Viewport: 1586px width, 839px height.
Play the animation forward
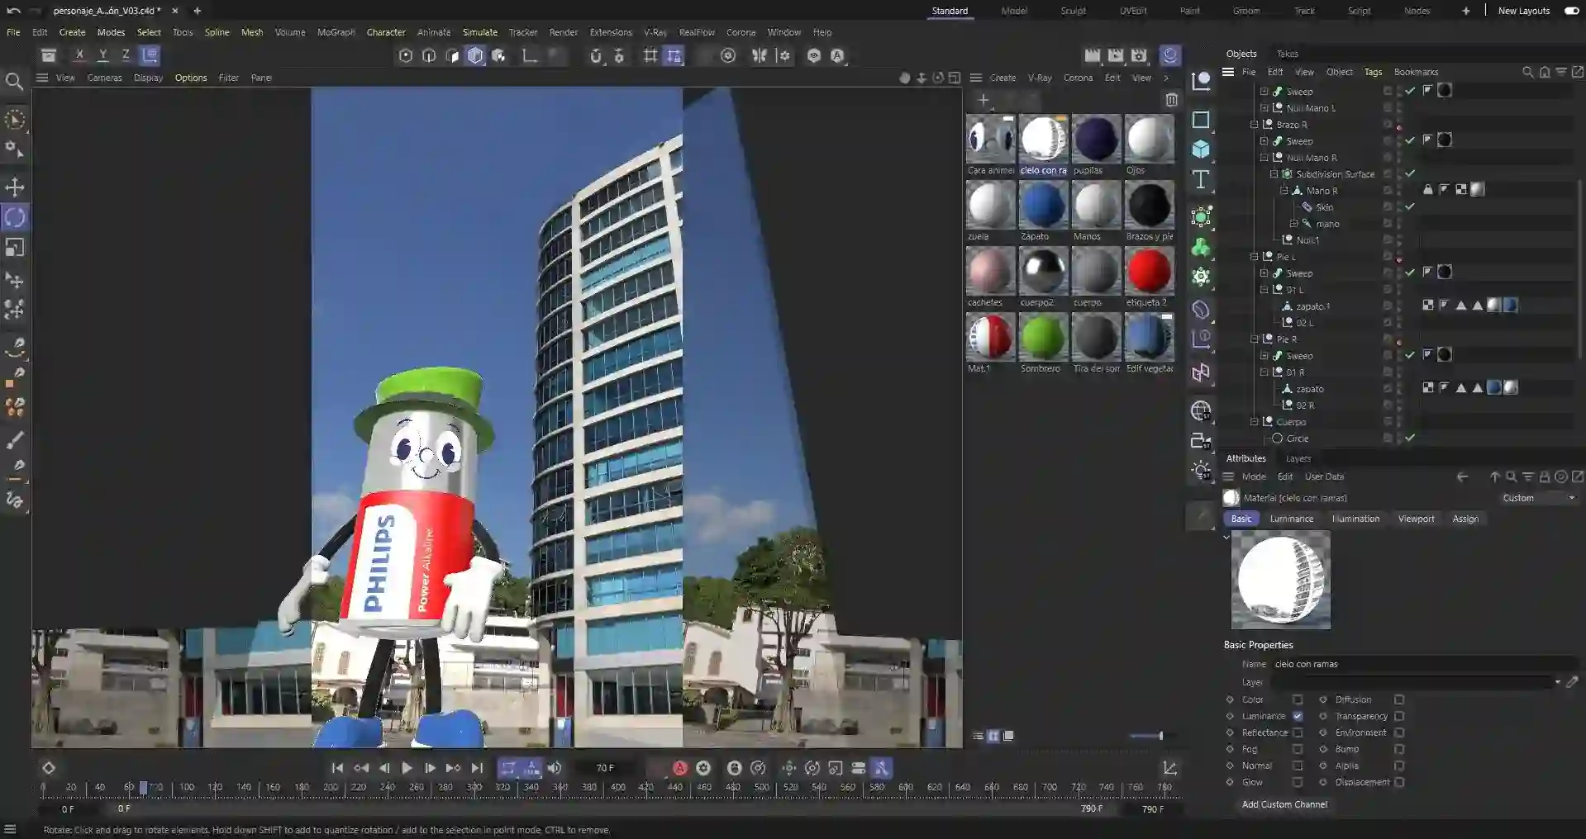(x=407, y=768)
